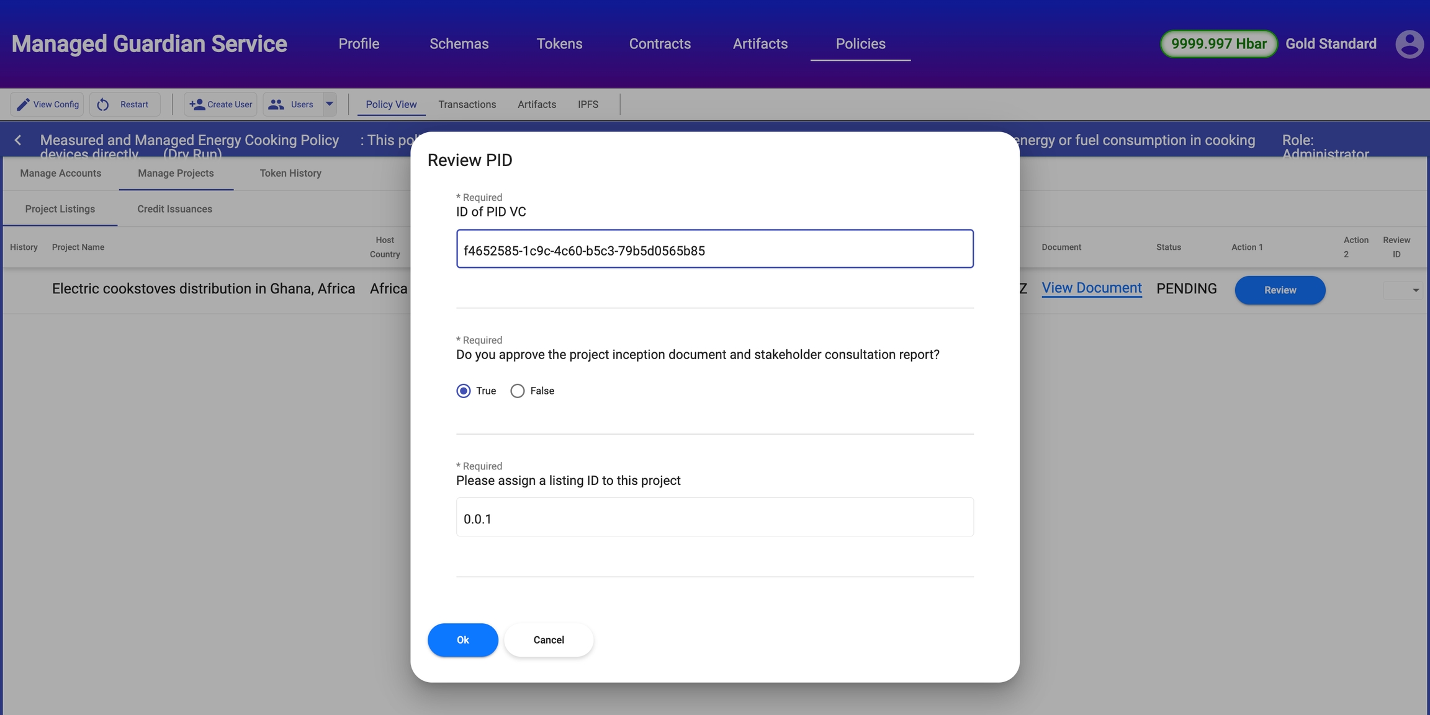
Task: Open the user profile avatar icon
Action: tap(1409, 44)
